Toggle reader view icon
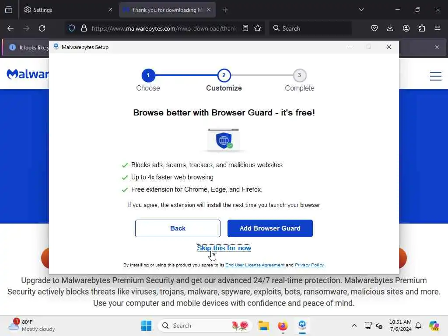Image resolution: width=448 pixels, height=336 pixels. [245, 28]
